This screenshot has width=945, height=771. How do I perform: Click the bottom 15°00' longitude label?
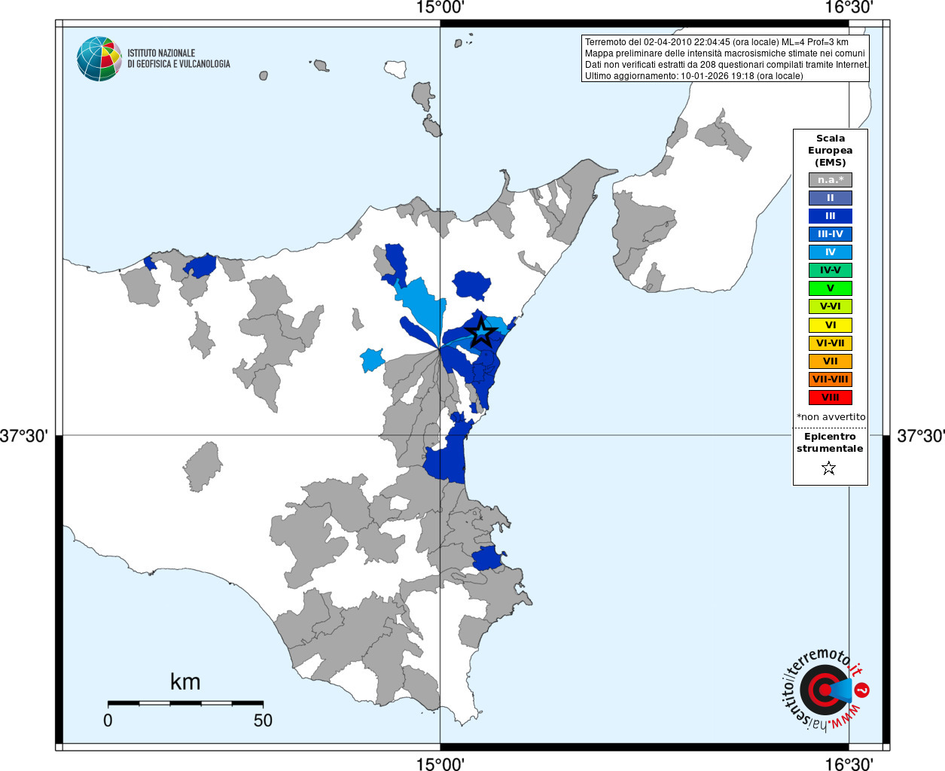coord(440,764)
